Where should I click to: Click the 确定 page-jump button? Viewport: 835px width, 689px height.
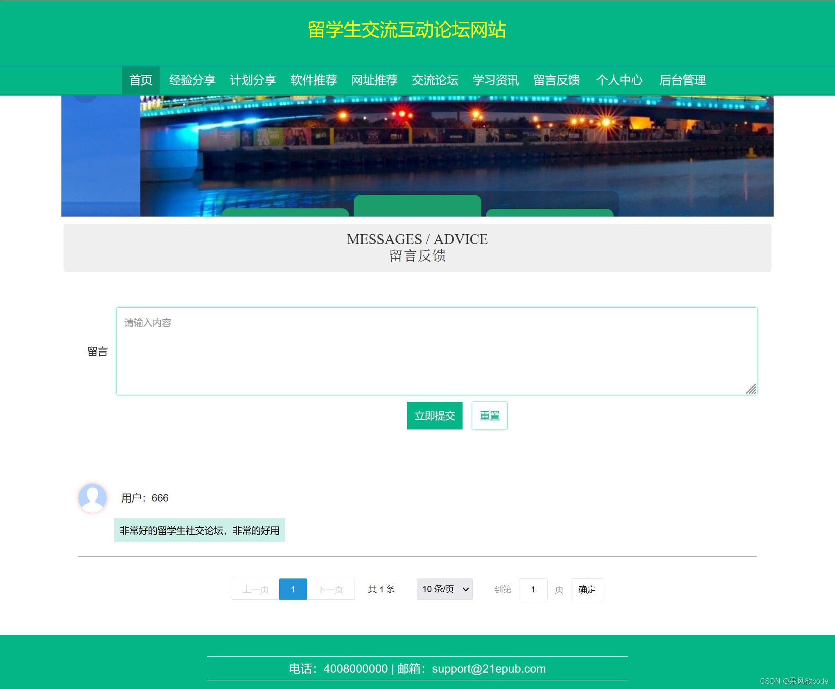(x=587, y=590)
